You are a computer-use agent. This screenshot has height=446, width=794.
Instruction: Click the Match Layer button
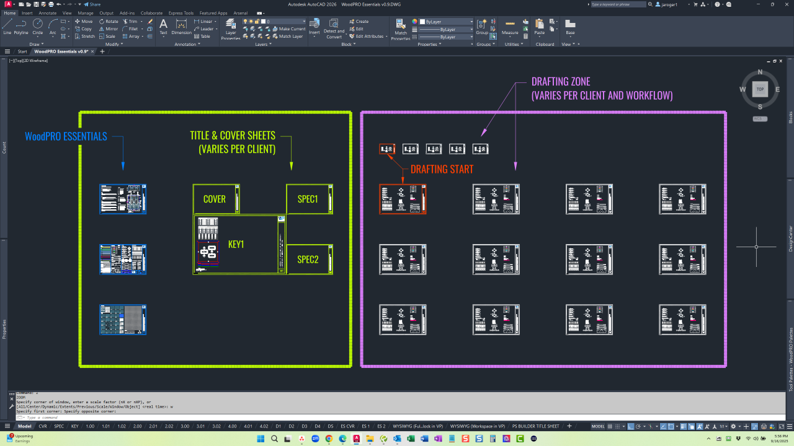(x=287, y=37)
